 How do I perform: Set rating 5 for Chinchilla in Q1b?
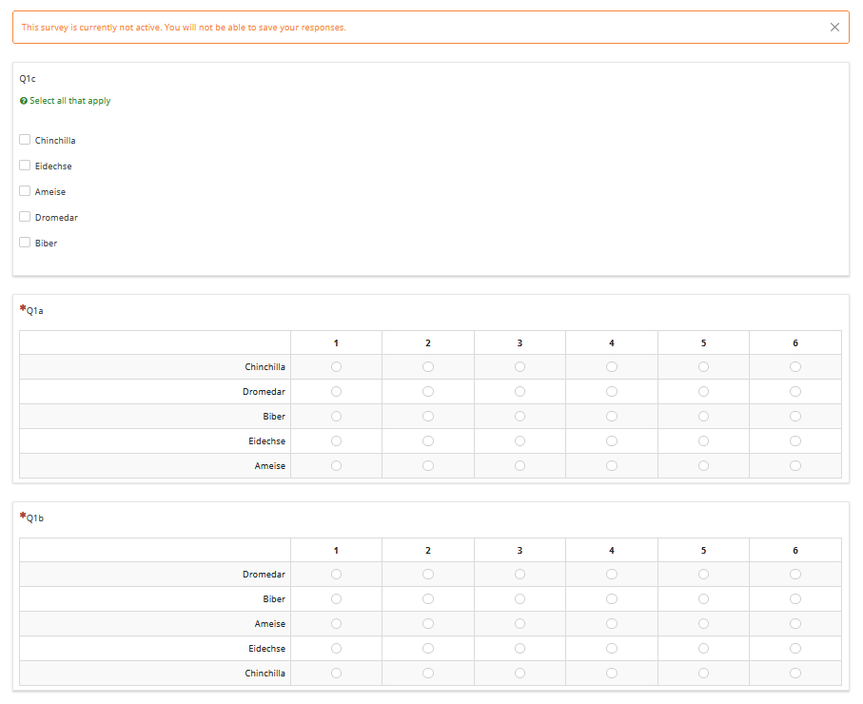coord(703,674)
